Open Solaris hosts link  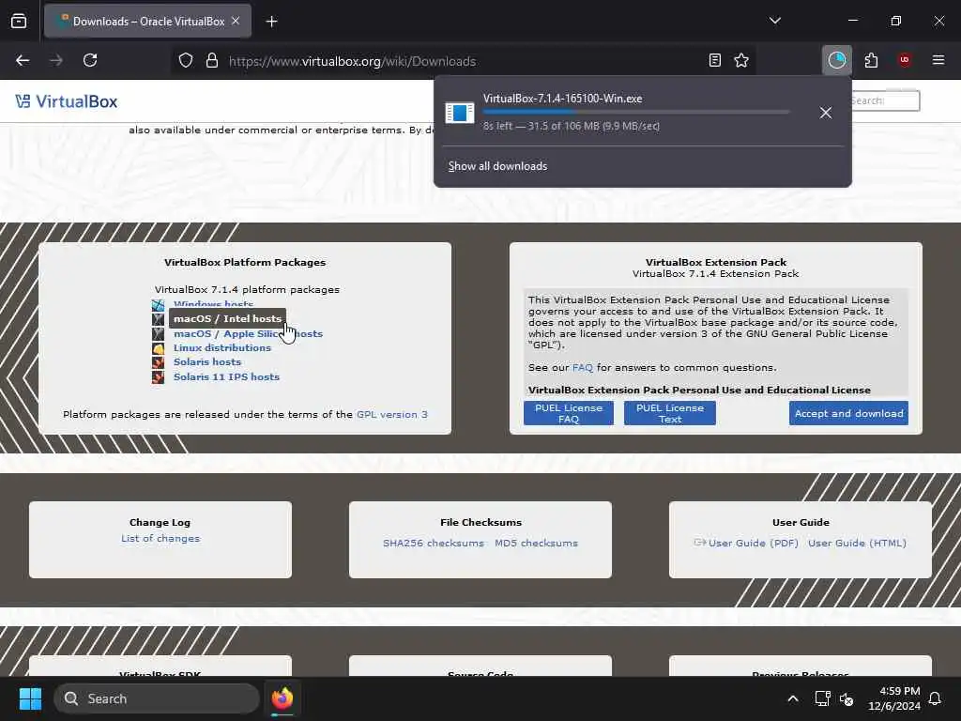point(207,361)
